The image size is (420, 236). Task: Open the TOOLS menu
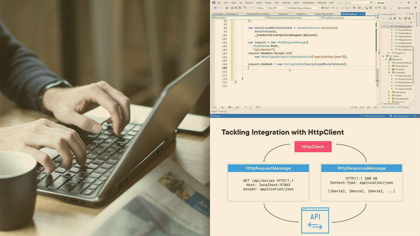(296, 3)
